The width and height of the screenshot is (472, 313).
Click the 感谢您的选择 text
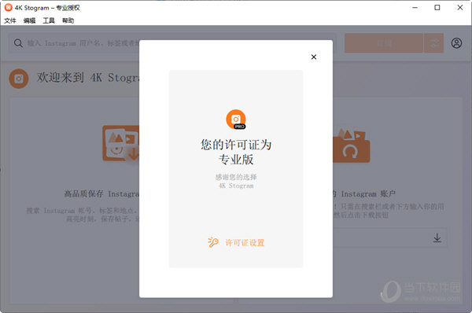(x=236, y=177)
